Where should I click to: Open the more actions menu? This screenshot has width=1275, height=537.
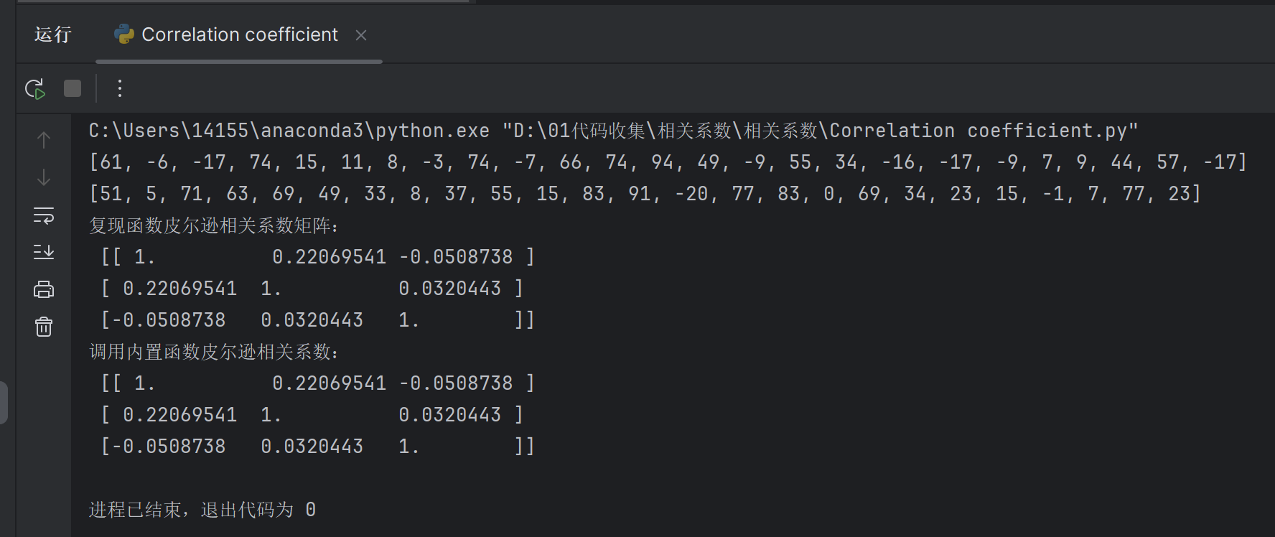[x=120, y=88]
